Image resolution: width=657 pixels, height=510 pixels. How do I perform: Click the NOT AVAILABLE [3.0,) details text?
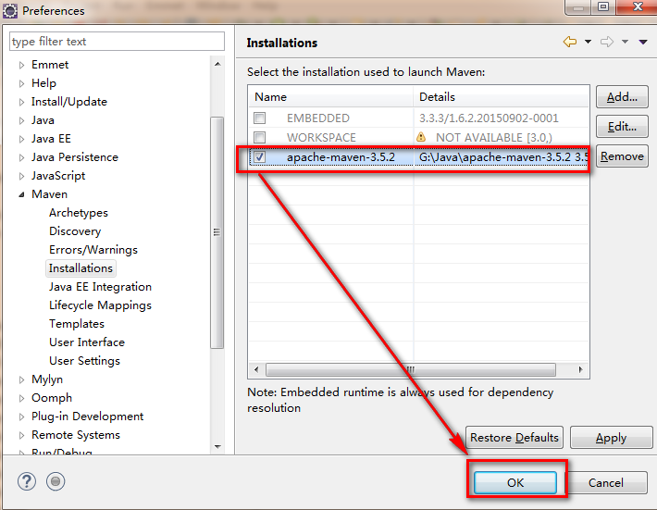[494, 138]
